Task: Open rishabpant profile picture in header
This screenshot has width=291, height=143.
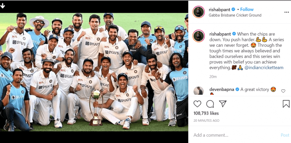Action: point(199,12)
